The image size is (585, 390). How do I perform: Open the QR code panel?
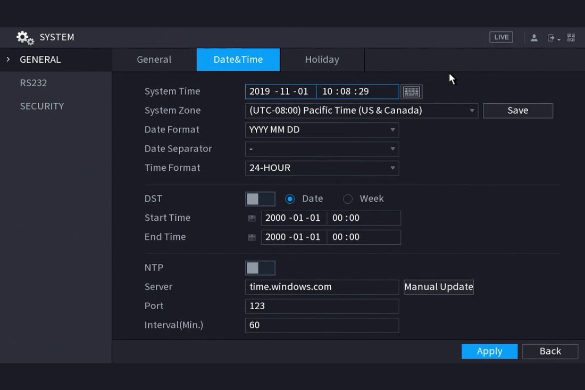pos(571,37)
